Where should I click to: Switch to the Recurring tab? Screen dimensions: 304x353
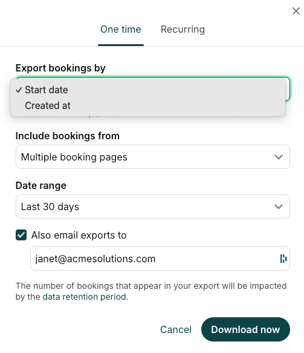(183, 29)
